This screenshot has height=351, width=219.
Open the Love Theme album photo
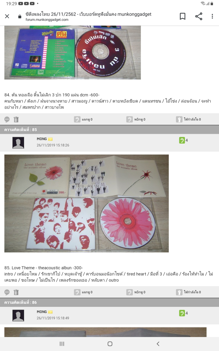(x=87, y=203)
